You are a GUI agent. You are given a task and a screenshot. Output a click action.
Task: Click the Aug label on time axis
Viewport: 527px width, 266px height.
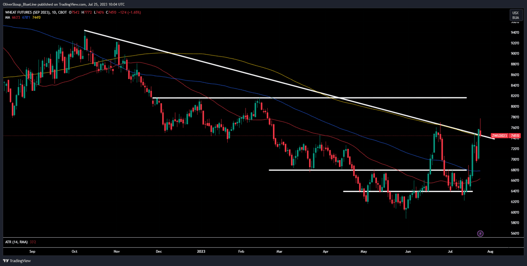point(490,251)
